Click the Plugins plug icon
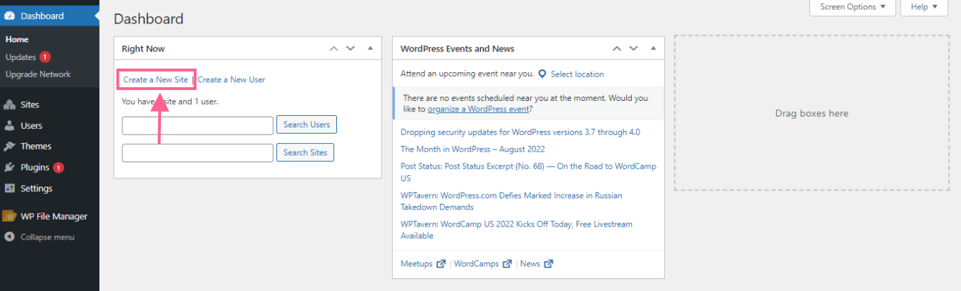This screenshot has height=291, width=961. 9,167
